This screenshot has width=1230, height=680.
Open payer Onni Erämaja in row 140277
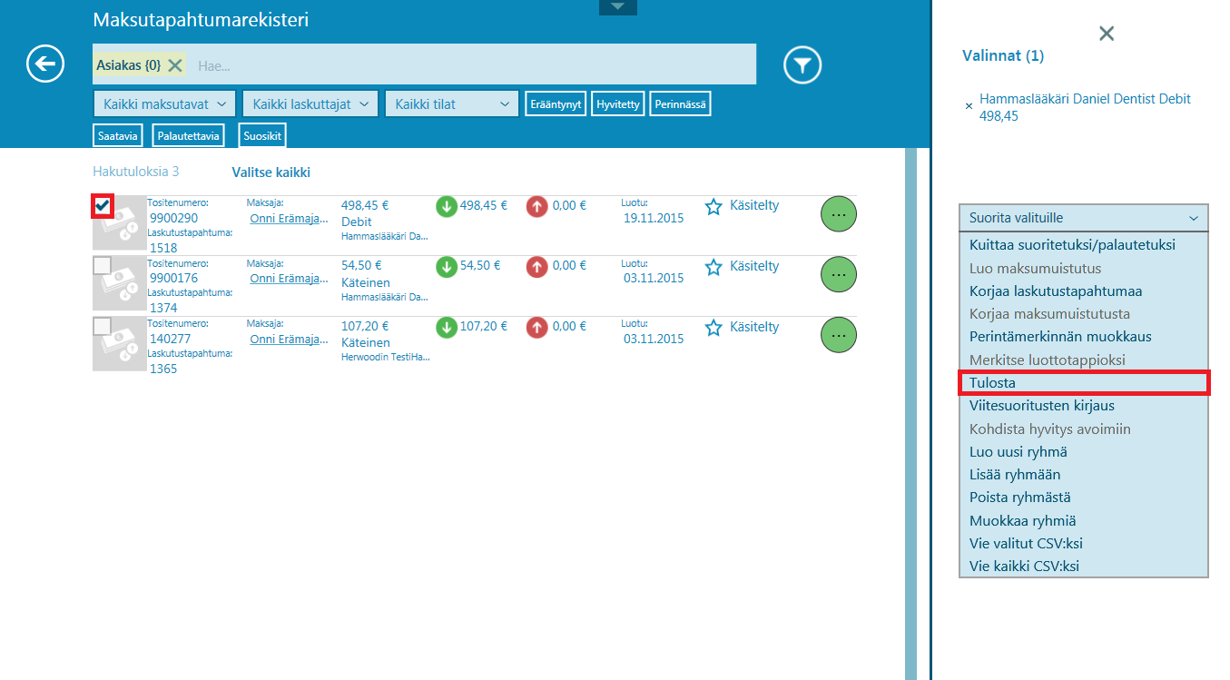[290, 339]
